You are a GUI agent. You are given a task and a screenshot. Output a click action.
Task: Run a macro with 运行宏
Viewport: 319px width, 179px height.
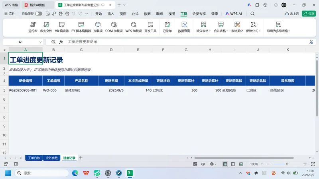pos(33,27)
